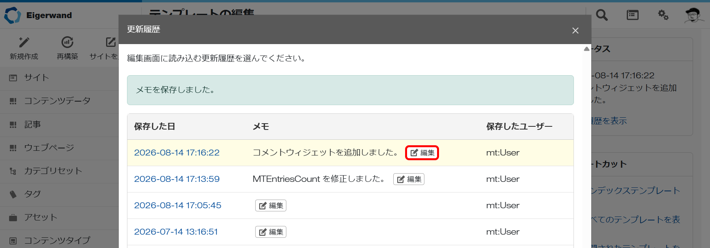Close the 更新履歴 dialog
The image size is (710, 248).
[x=575, y=30]
